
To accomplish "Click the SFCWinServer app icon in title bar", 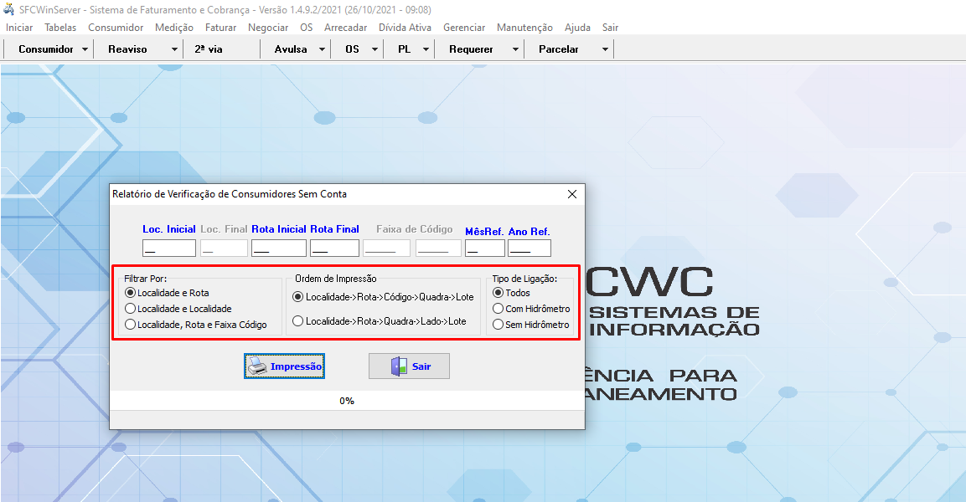I will click(10, 9).
